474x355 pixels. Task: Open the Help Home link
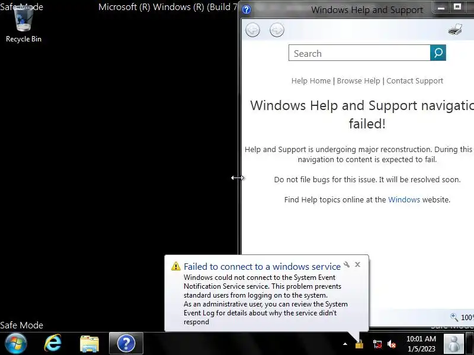[310, 81]
